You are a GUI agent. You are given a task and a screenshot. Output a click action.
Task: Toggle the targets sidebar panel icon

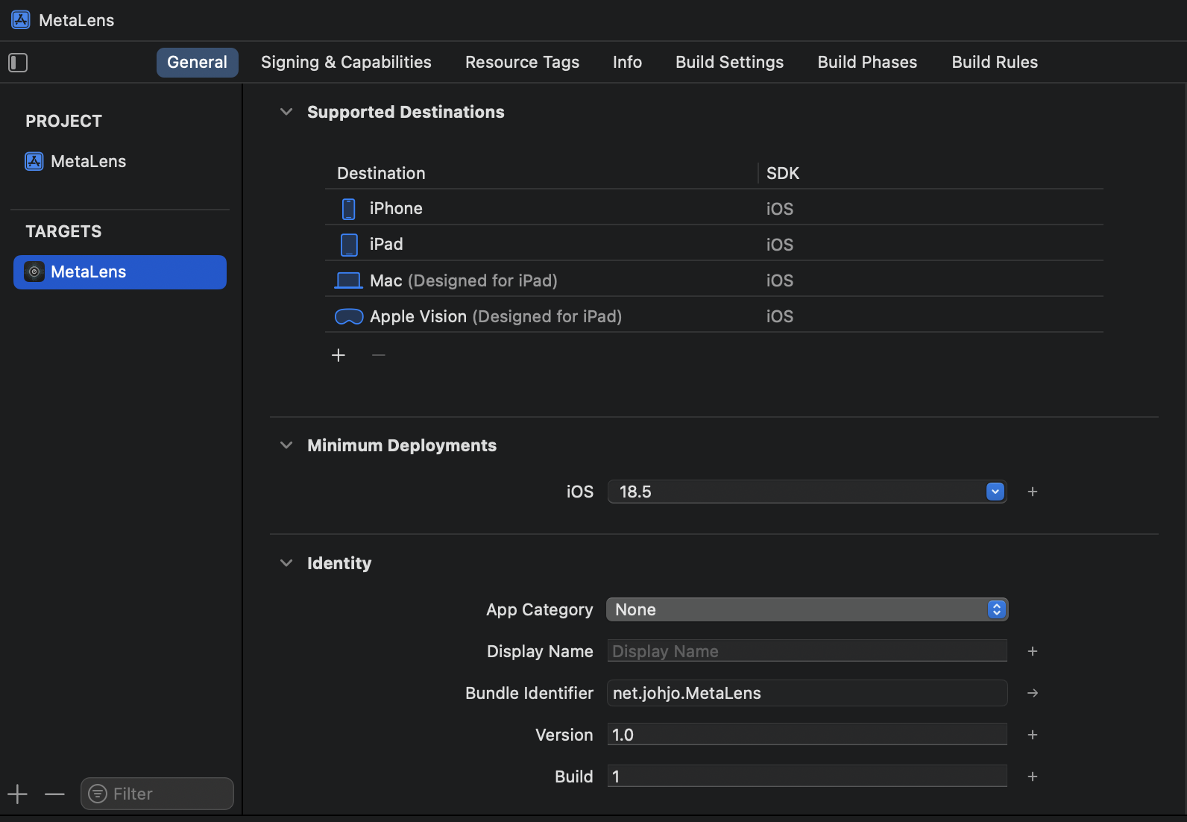pyautogui.click(x=18, y=63)
